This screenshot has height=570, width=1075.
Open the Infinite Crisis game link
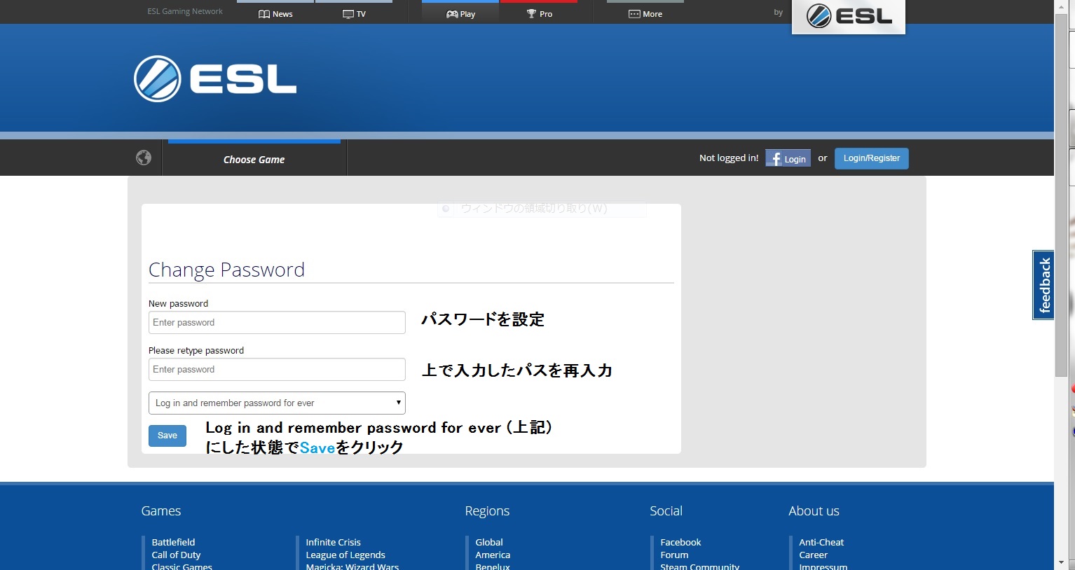click(x=333, y=542)
